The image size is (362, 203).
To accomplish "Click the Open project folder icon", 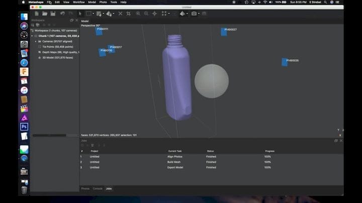I will (x=45, y=14).
